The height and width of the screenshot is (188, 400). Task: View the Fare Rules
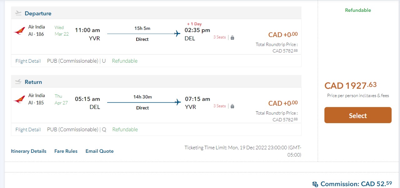coord(66,151)
